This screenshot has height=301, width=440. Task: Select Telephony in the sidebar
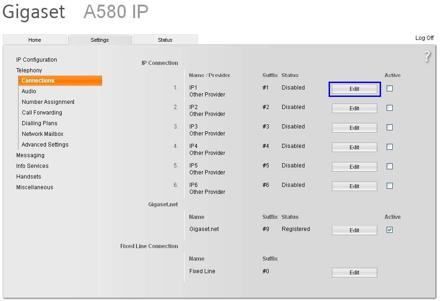click(x=29, y=70)
